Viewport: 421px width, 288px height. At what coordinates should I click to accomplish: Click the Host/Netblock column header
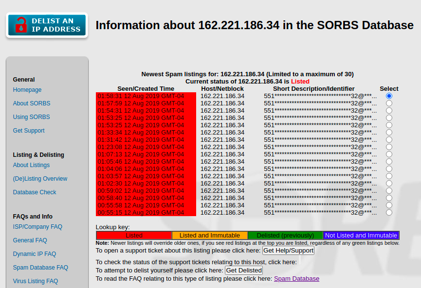click(222, 89)
